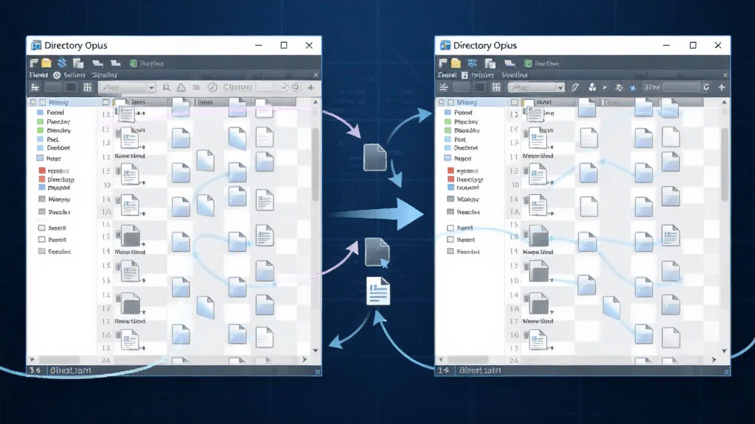Toggle column header checkbox of right window file list
This screenshot has height=424, width=755.
point(514,102)
